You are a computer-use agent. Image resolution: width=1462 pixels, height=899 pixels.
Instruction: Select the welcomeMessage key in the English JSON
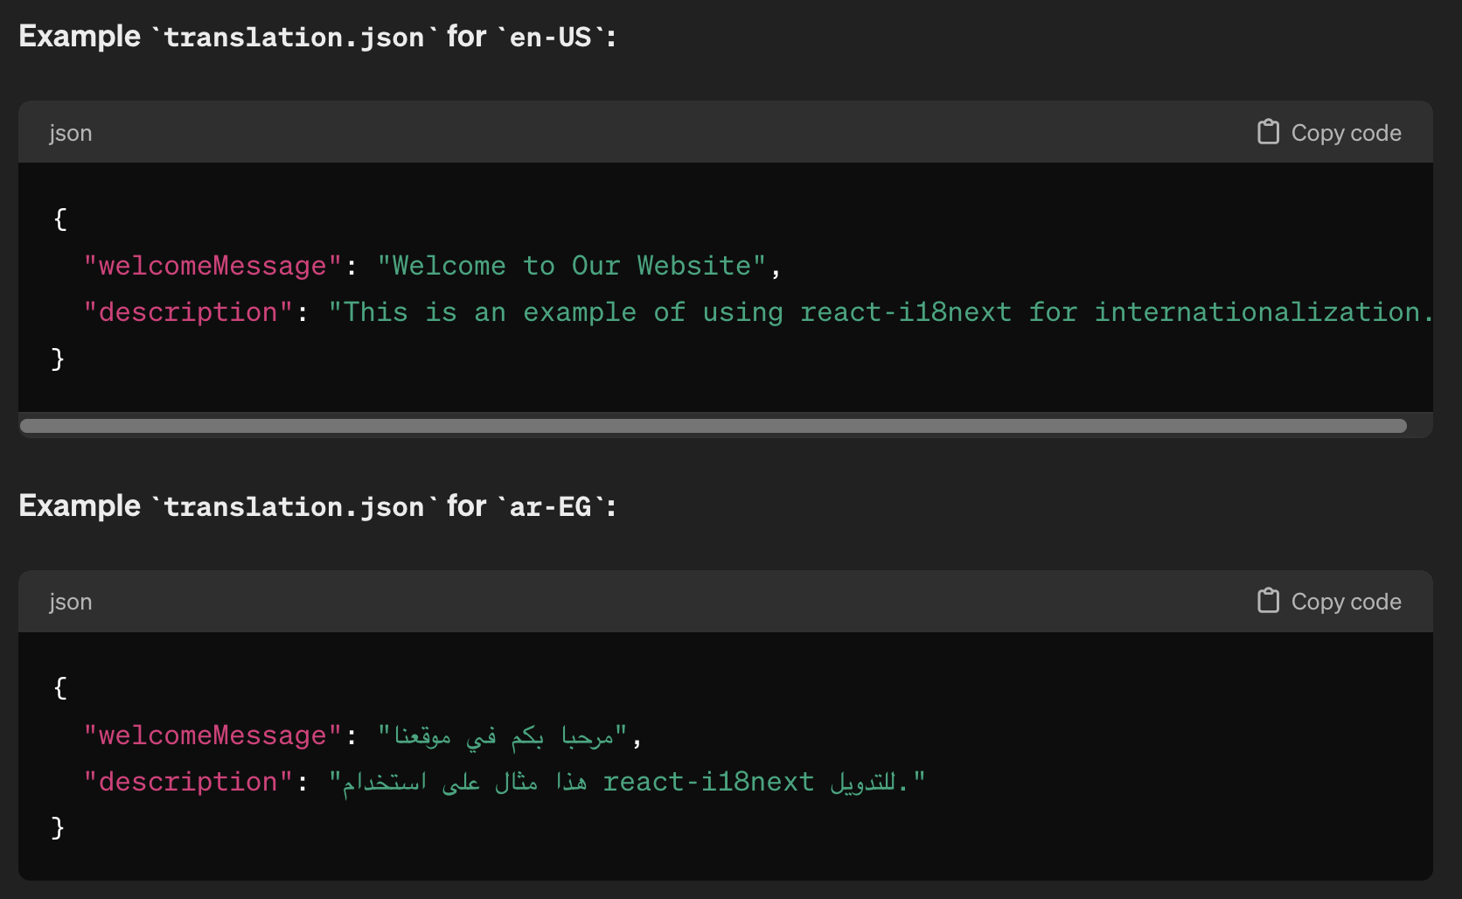click(x=210, y=265)
